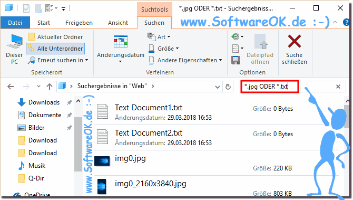This screenshot has width=353, height=200.
Task: Click Suchergebnisse in "Web" breadcrumb
Action: 112,86
